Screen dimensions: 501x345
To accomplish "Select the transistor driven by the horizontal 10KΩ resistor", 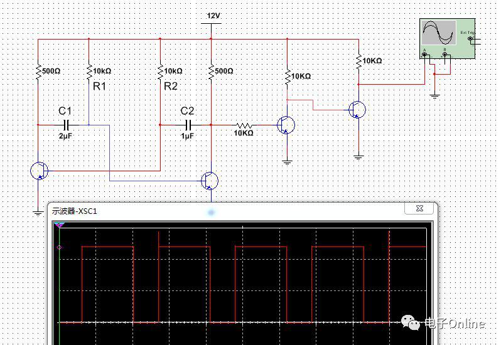I will coord(286,125).
